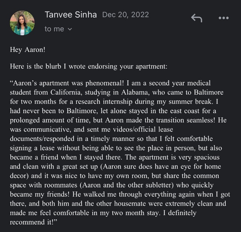Click sender name Tanvee Sinha
Screen dimensions: 241x232
[71, 15]
